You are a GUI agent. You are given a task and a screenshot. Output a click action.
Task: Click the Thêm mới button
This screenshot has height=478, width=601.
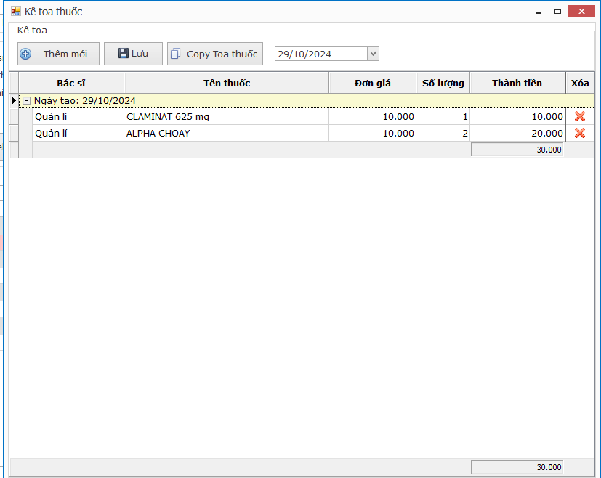click(x=58, y=54)
